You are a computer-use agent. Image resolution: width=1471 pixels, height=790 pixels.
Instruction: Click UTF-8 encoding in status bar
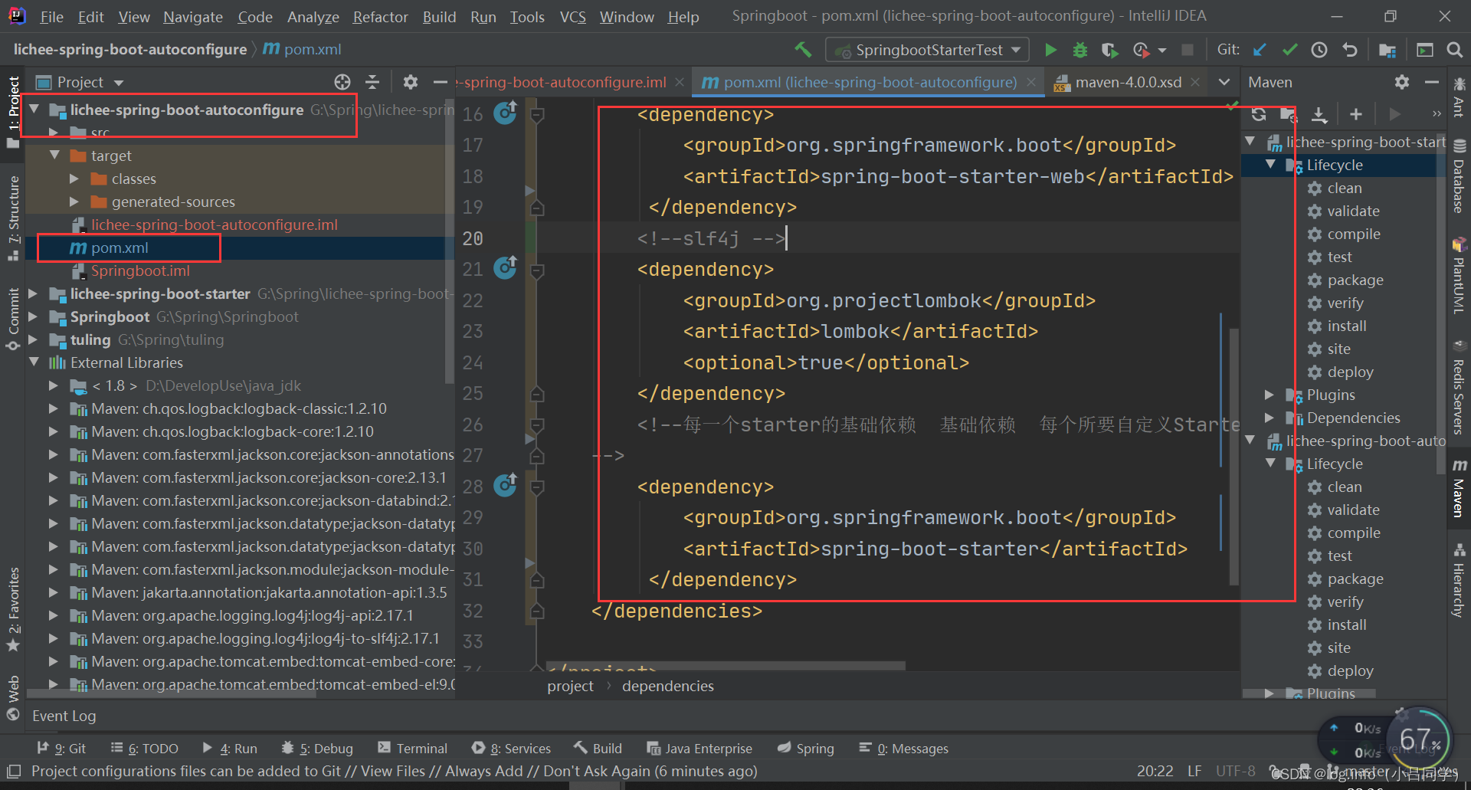pos(1235,771)
